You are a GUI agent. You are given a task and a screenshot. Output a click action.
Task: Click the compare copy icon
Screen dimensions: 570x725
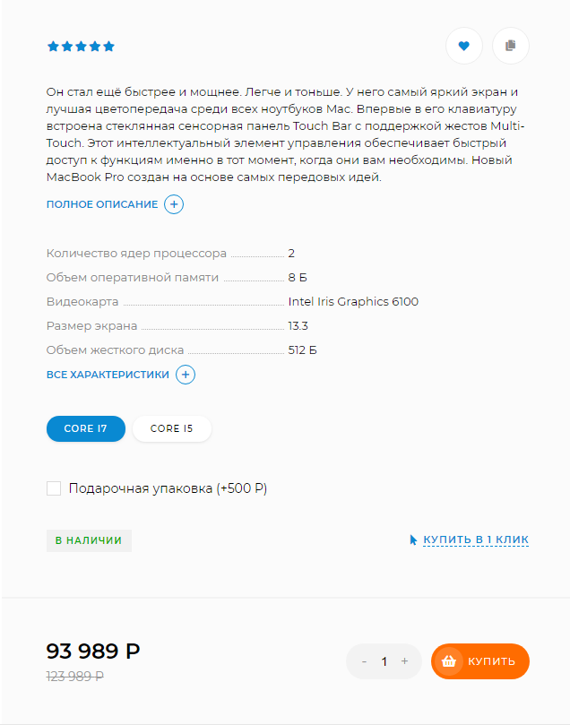[x=511, y=47]
